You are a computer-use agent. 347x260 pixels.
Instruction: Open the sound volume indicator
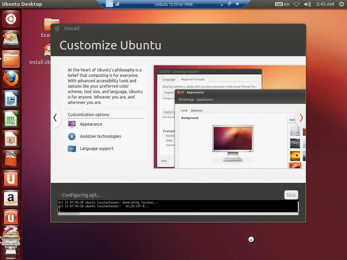tap(307, 4)
